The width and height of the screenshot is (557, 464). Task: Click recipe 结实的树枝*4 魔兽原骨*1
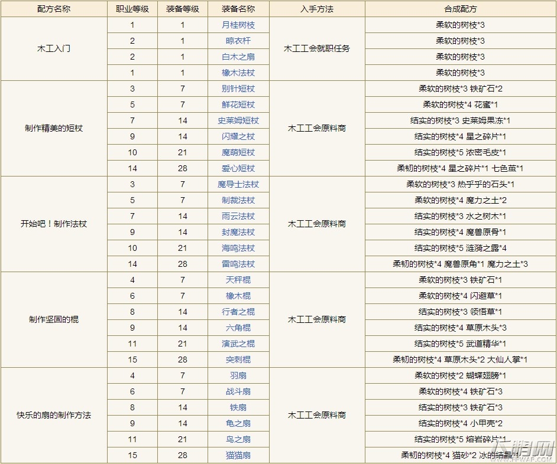coord(461,233)
